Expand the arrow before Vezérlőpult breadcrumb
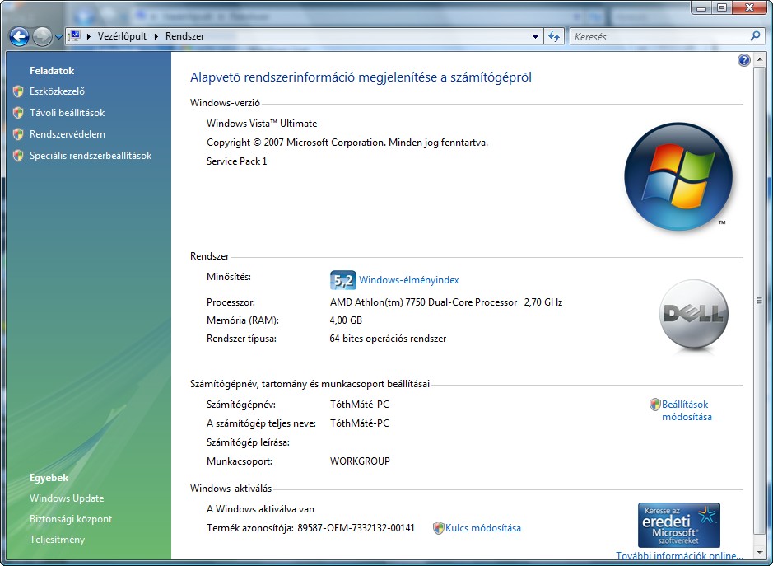This screenshot has width=773, height=566. [x=89, y=36]
